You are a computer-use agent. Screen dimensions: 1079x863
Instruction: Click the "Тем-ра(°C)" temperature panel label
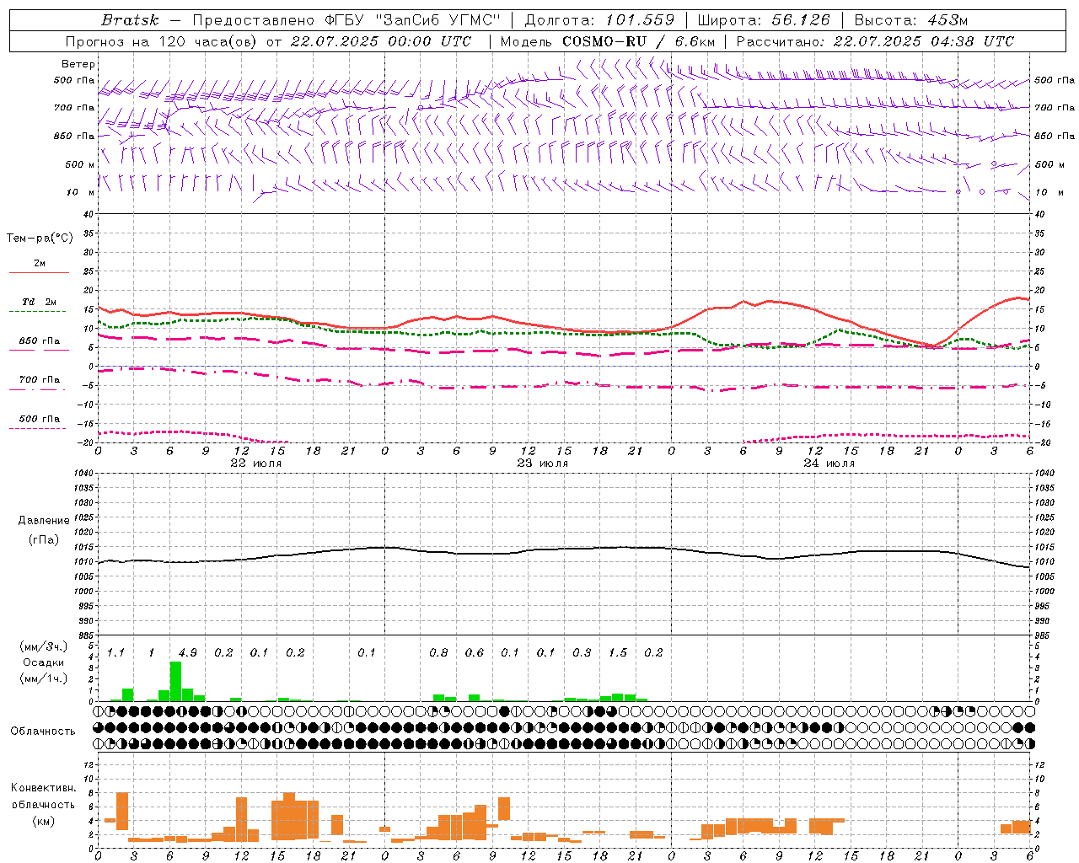(40, 239)
